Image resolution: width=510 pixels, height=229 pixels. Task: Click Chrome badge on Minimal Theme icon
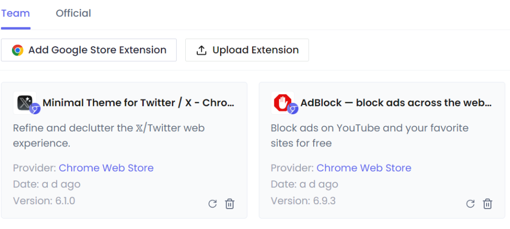[x=35, y=109]
